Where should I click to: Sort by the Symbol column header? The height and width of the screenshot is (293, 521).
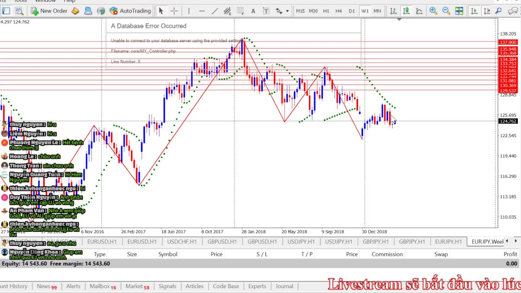168,254
